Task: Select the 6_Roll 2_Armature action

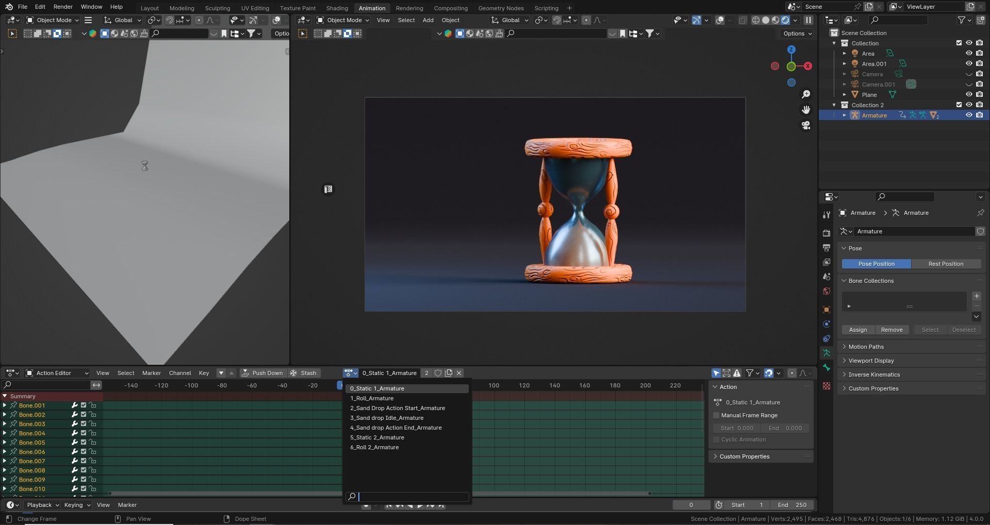Action: tap(407, 447)
